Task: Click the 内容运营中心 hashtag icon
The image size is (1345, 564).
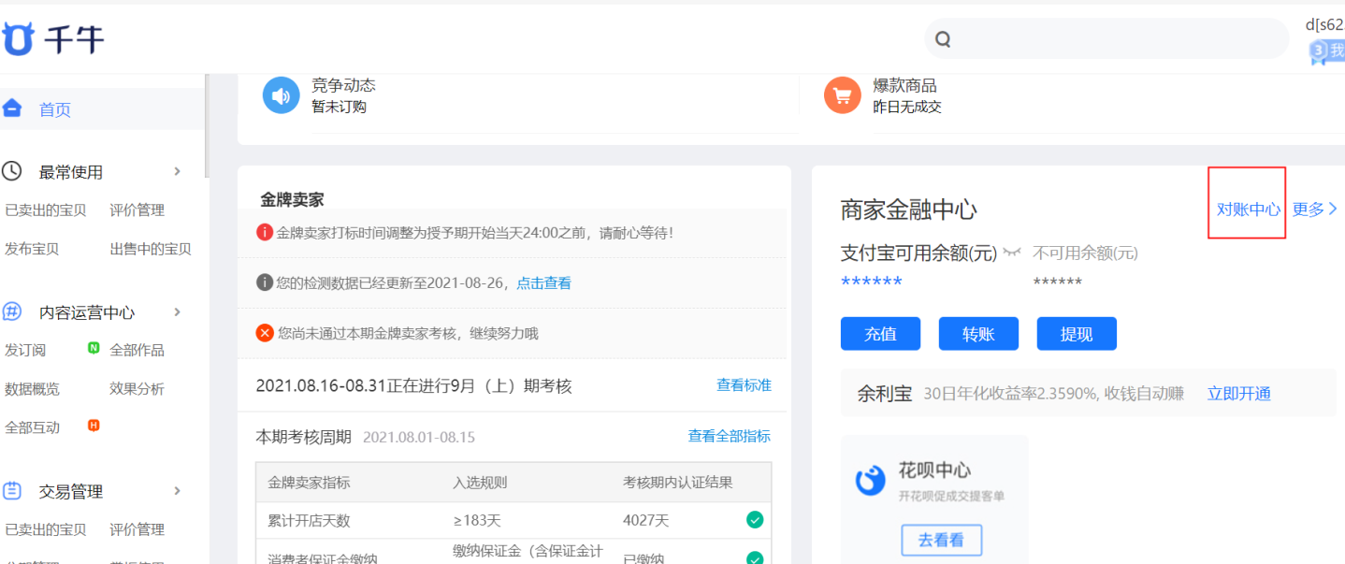Action: 12,311
